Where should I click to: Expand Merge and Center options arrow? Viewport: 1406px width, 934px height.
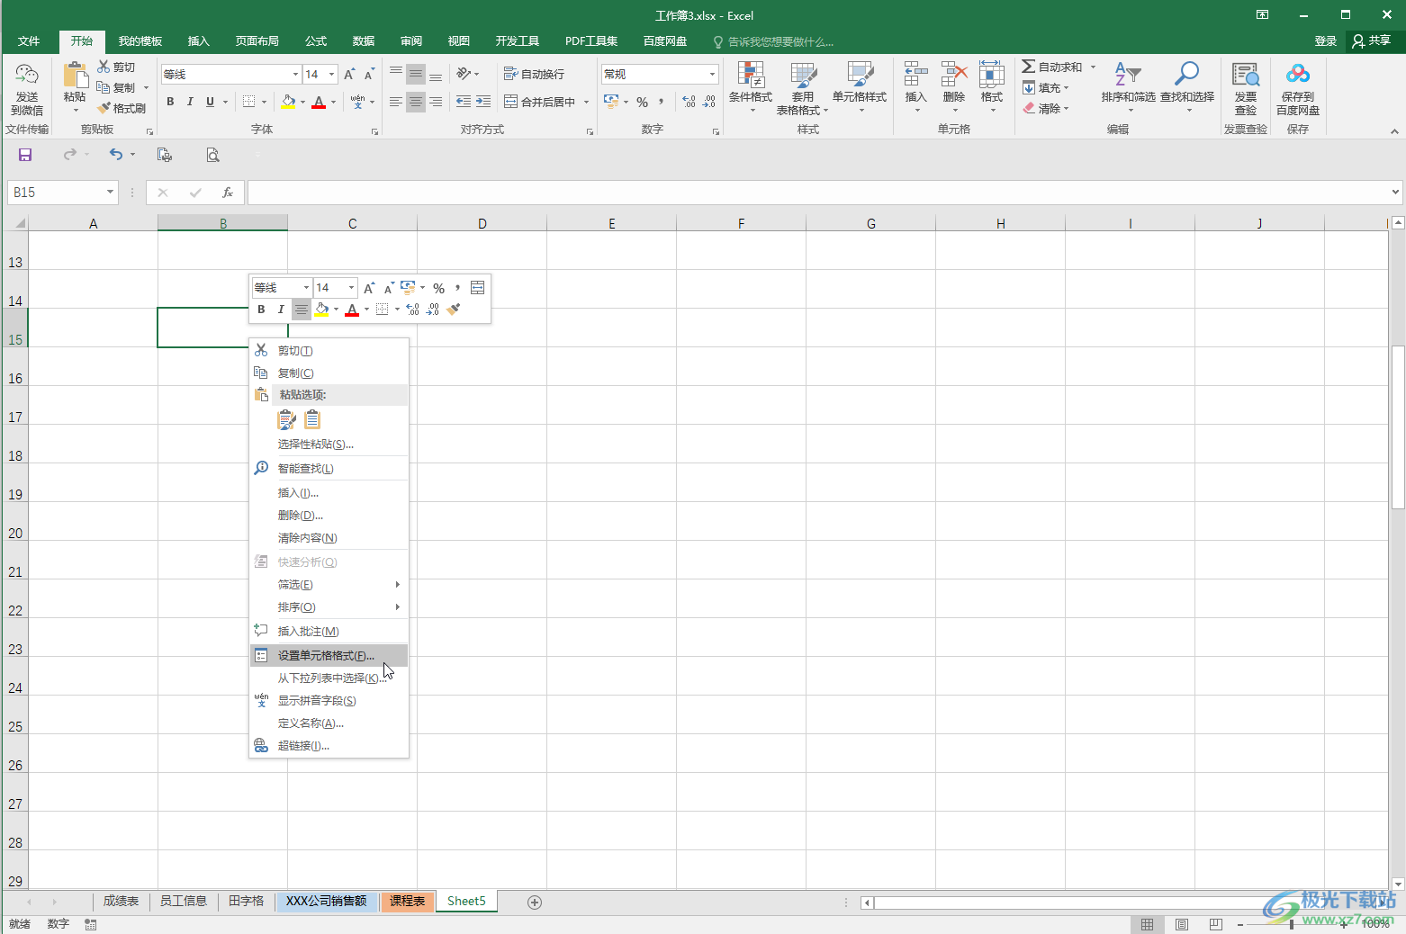click(x=586, y=102)
